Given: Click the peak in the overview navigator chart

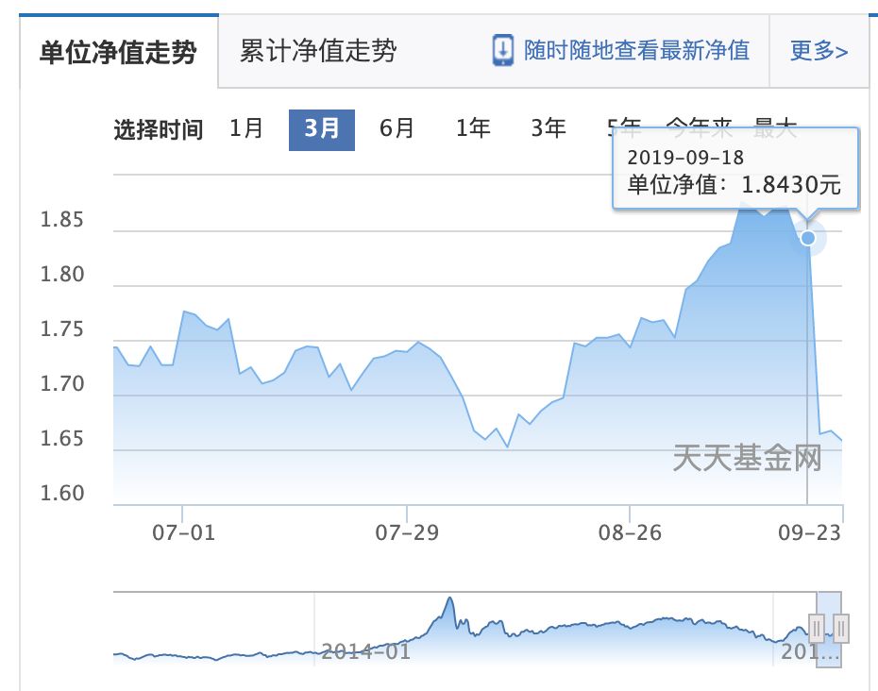Looking at the screenshot, I should [x=449, y=600].
